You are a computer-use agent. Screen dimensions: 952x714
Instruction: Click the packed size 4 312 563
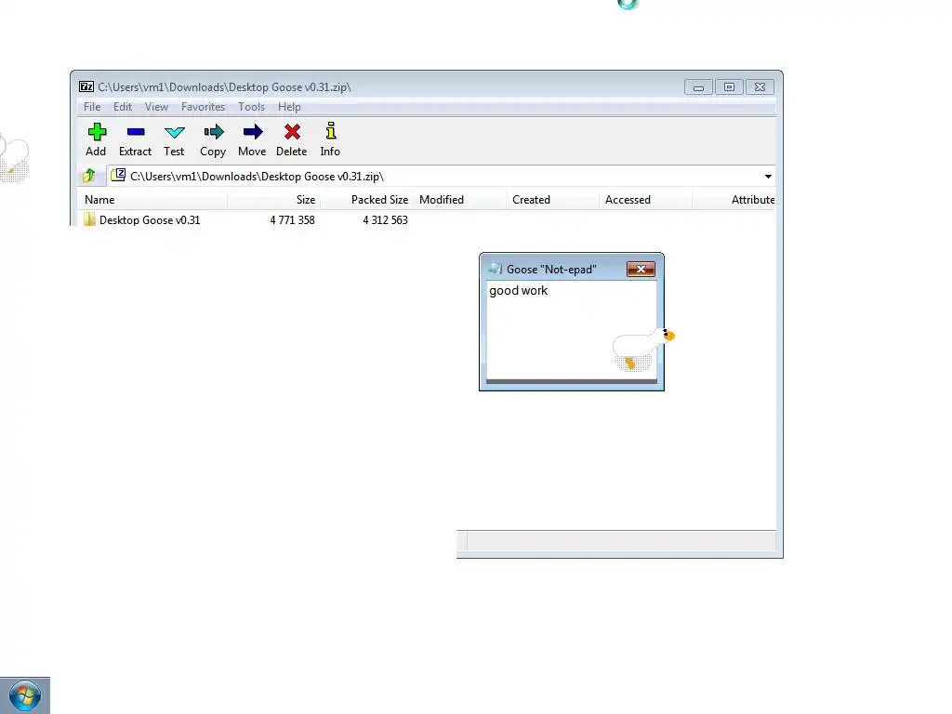click(385, 220)
